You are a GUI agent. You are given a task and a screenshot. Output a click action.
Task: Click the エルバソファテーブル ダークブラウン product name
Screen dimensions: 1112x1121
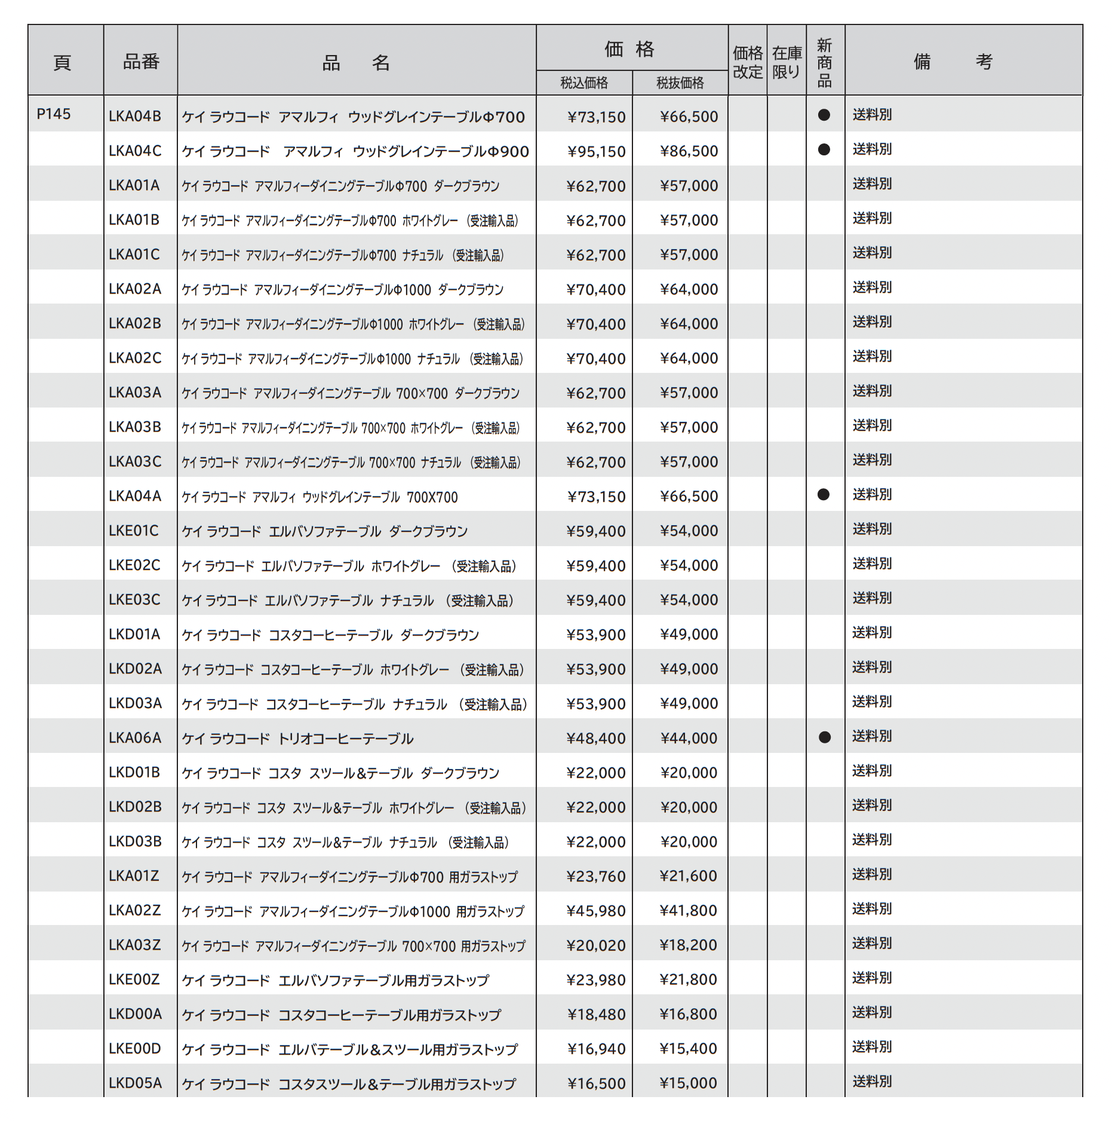[324, 531]
